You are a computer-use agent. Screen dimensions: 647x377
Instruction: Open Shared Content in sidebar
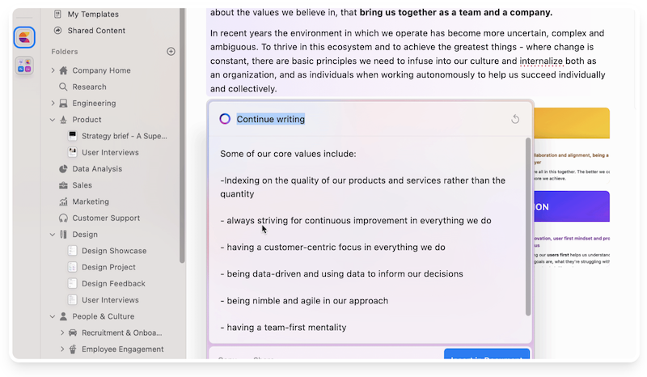[x=95, y=31]
